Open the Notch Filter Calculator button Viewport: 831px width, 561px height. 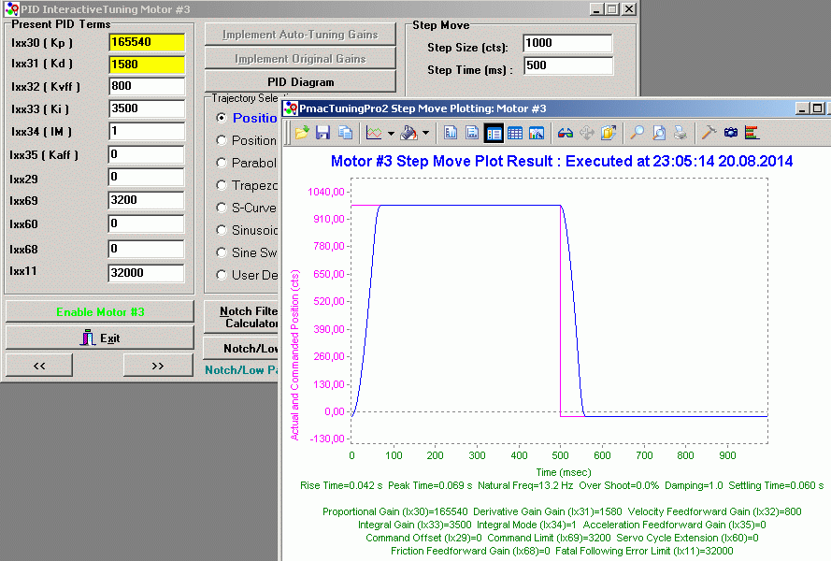(x=241, y=317)
